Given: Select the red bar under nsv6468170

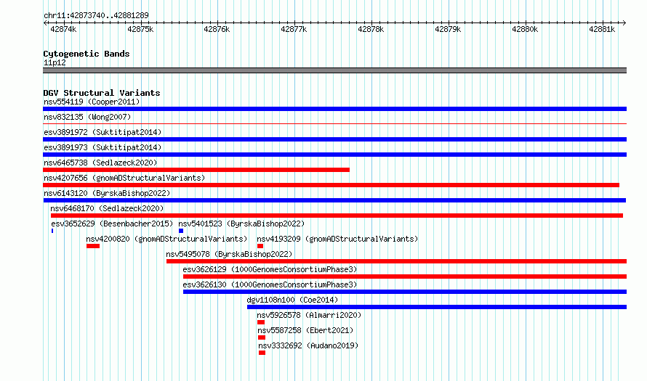Looking at the screenshot, I should click(337, 216).
